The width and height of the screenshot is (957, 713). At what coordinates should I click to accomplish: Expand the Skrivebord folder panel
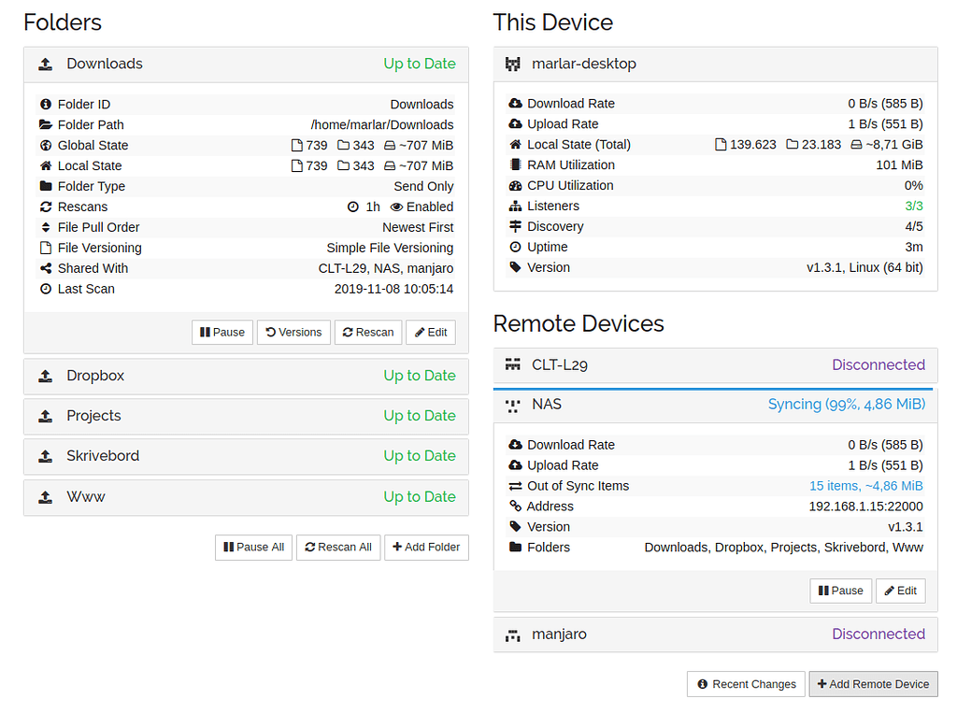pyautogui.click(x=246, y=456)
